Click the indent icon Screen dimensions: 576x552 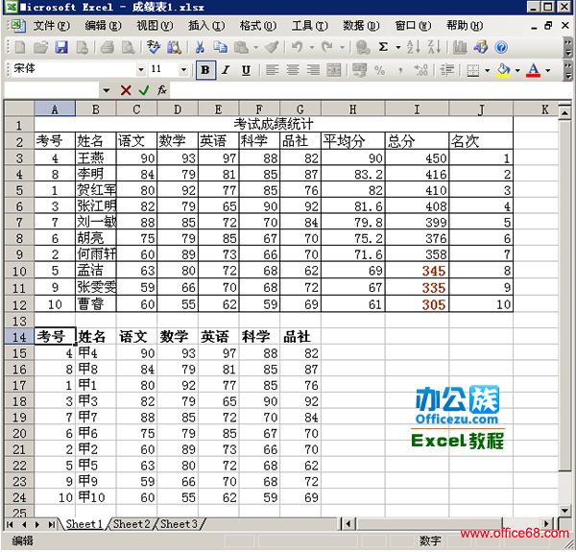click(447, 70)
